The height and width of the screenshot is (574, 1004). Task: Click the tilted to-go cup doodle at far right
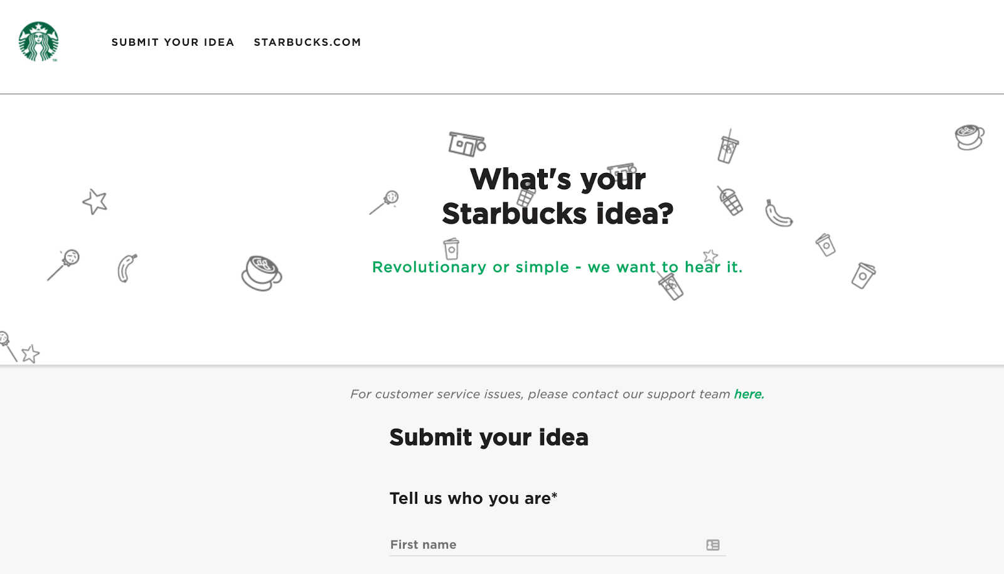pyautogui.click(x=863, y=275)
